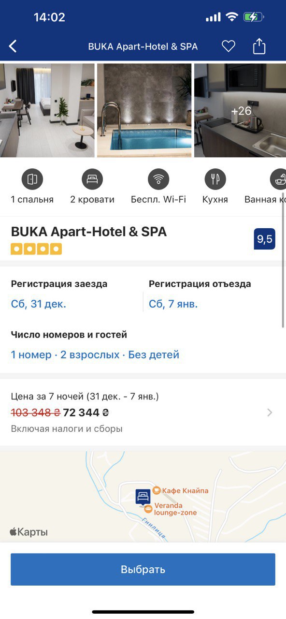Tap the beds icon showing '2 кровати'
This screenshot has width=286, height=619.
pos(91,180)
